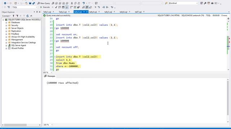Viewport: 231px width, 129px height.
Task: Execute the current query
Action: coord(45,7)
